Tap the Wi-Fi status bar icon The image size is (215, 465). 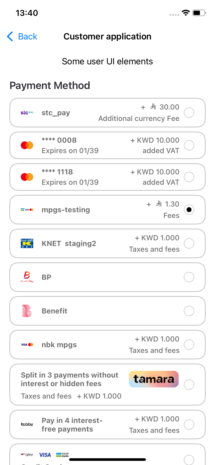point(186,13)
